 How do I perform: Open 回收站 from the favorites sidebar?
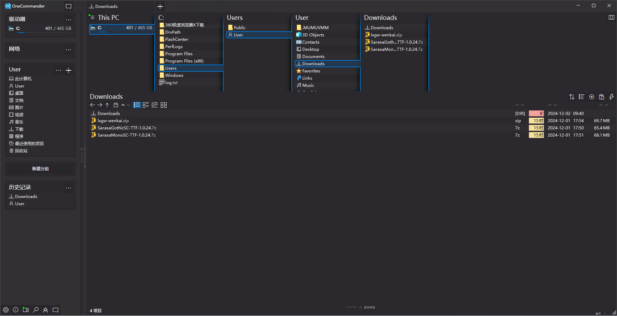[x=21, y=151]
